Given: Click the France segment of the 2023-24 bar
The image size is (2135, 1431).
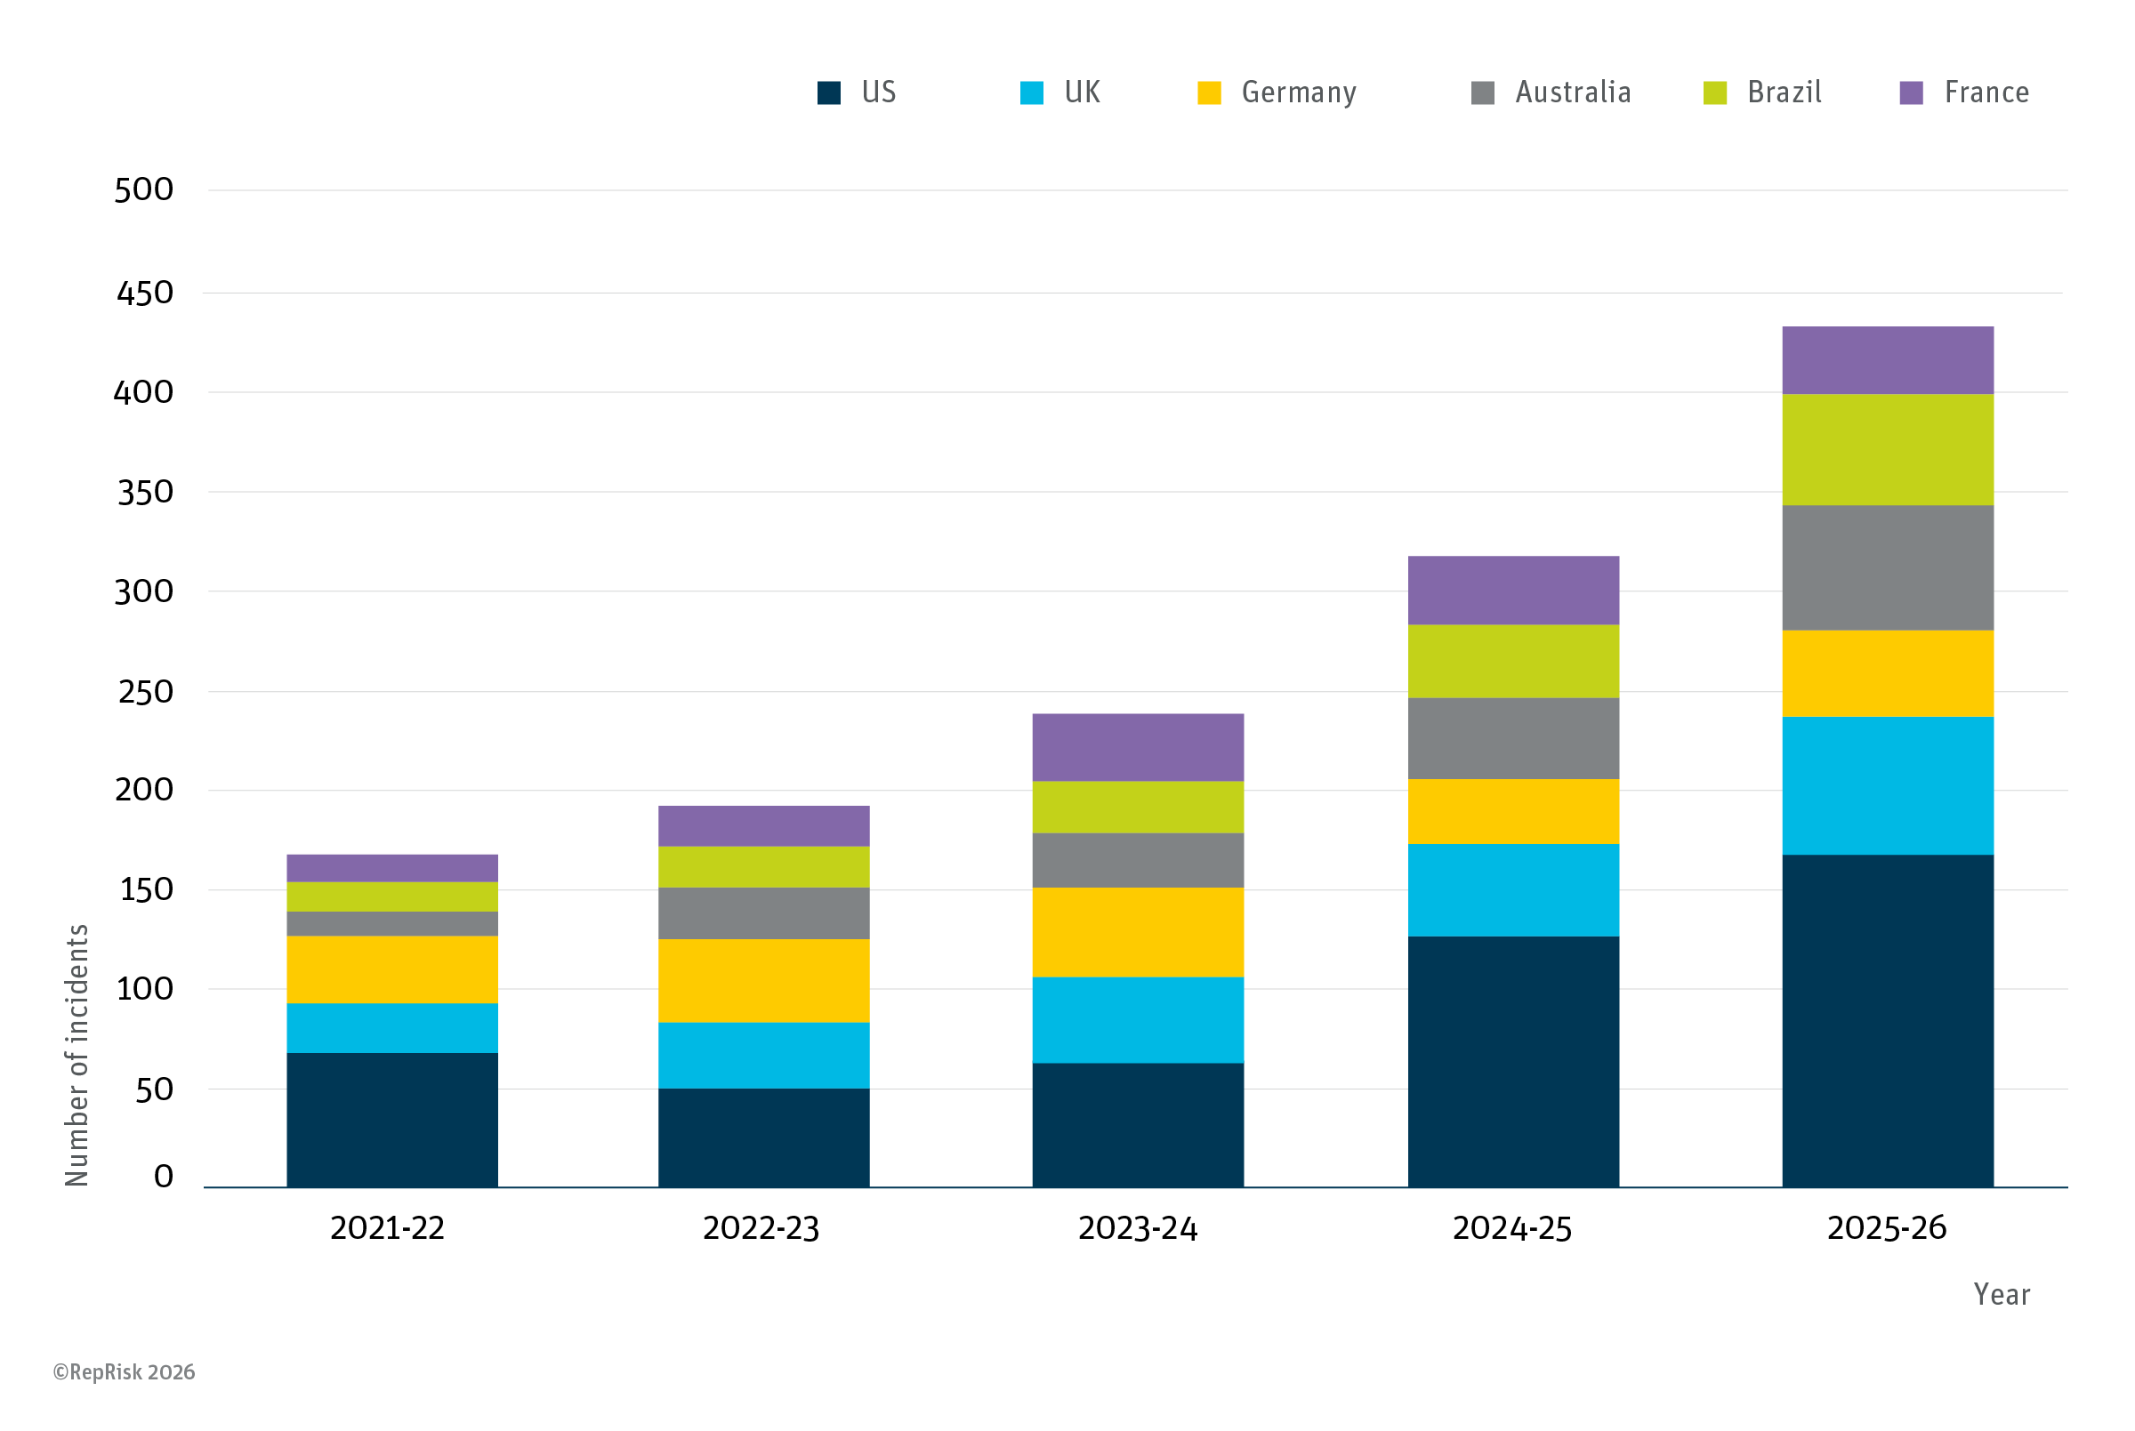Looking at the screenshot, I should [1139, 747].
